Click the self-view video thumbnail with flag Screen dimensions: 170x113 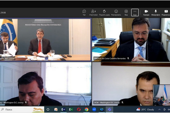pos(161,95)
